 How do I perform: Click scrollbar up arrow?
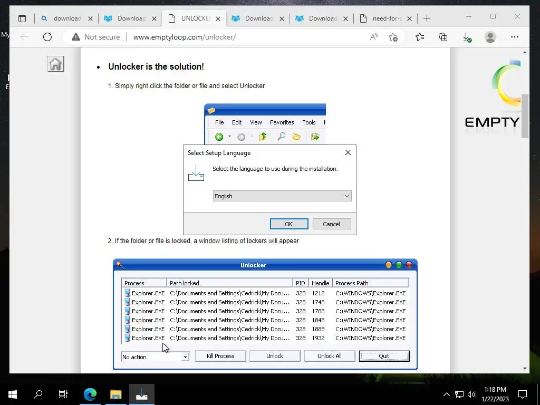tap(525, 52)
